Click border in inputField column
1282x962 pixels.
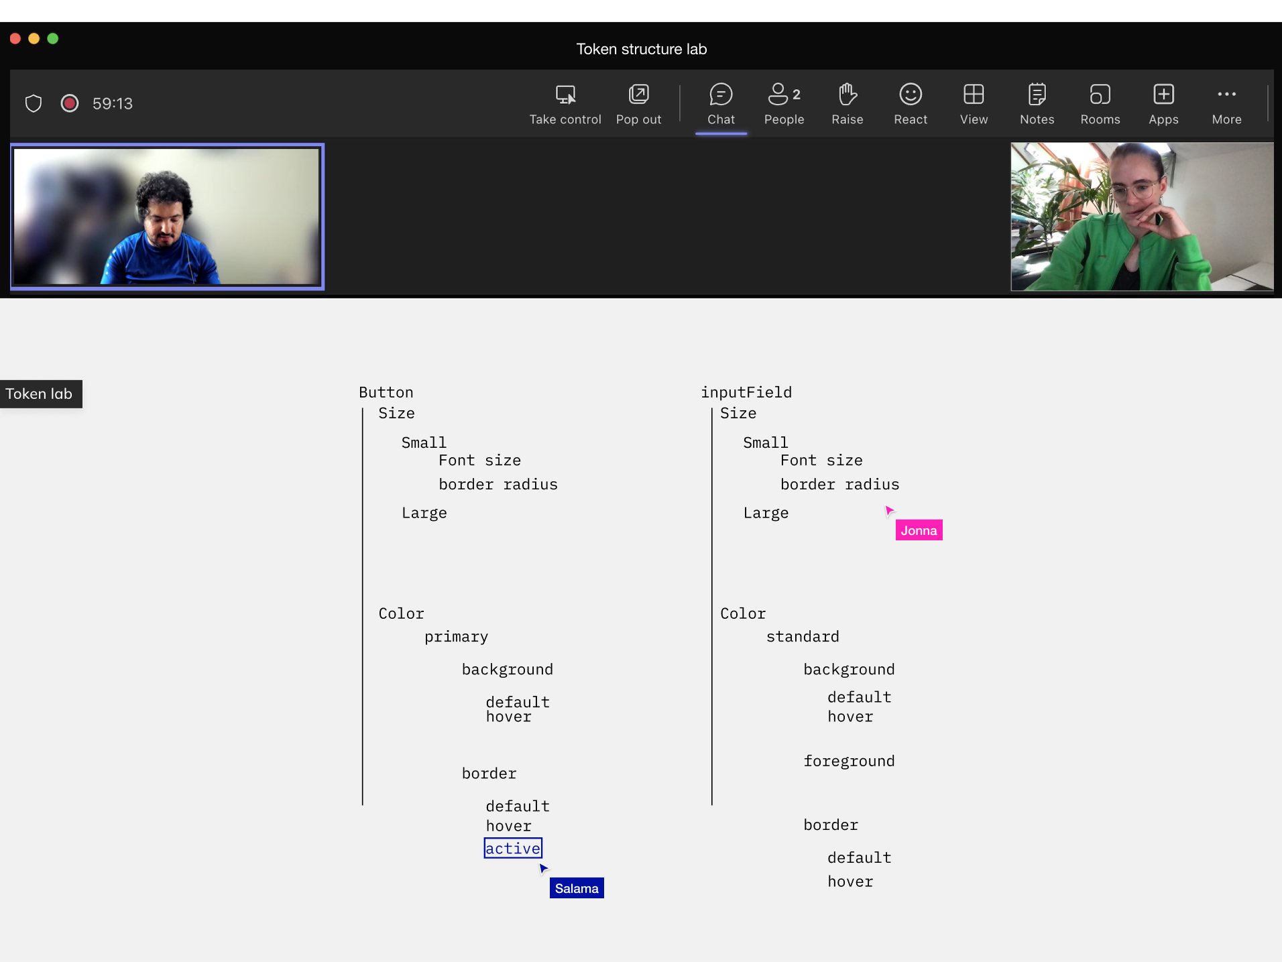(x=831, y=825)
